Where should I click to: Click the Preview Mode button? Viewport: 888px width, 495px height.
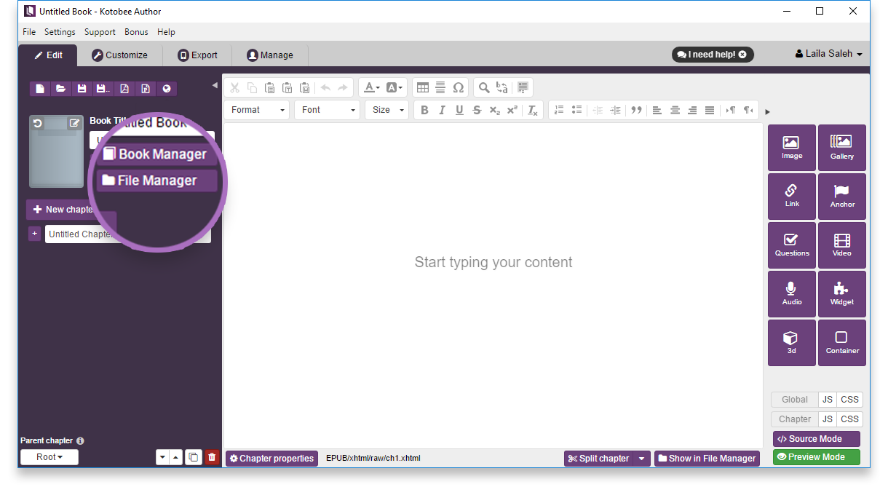point(816,457)
